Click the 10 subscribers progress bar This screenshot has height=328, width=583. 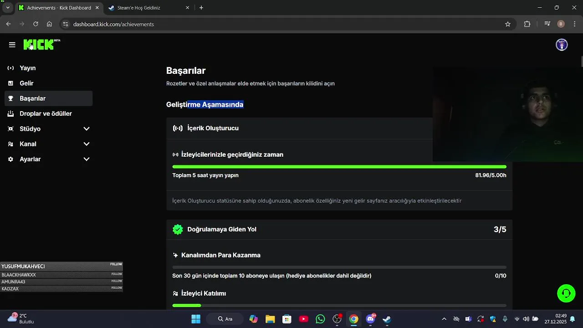pyautogui.click(x=339, y=267)
